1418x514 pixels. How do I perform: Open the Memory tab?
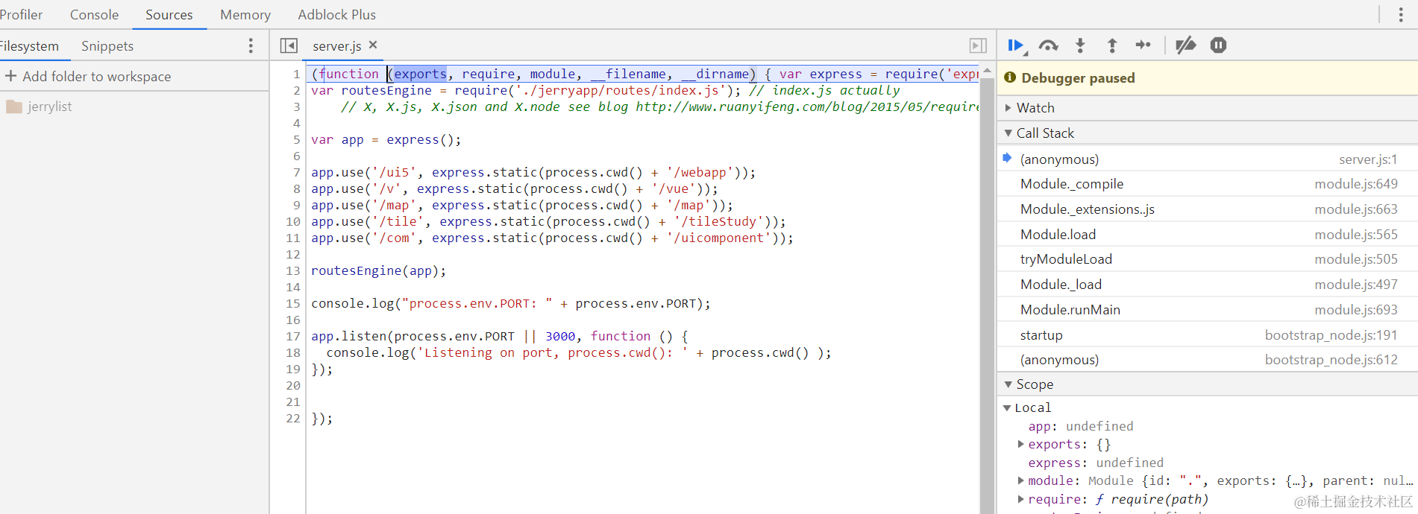(245, 15)
